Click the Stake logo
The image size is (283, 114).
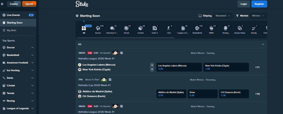82,4
